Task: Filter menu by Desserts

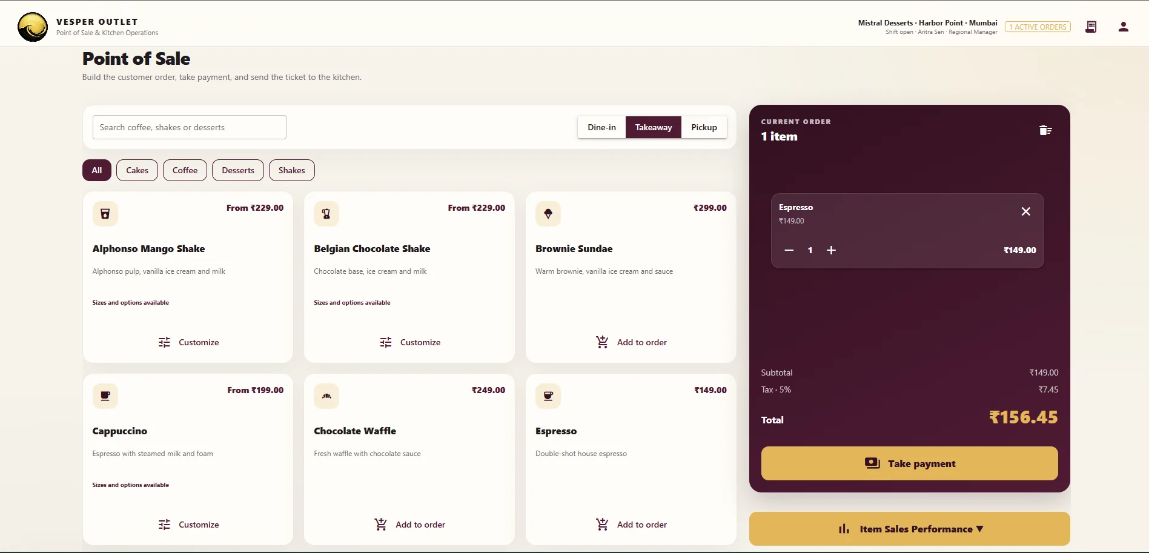Action: click(x=238, y=170)
